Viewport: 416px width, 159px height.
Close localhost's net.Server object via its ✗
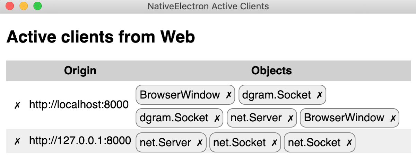tap(291, 118)
